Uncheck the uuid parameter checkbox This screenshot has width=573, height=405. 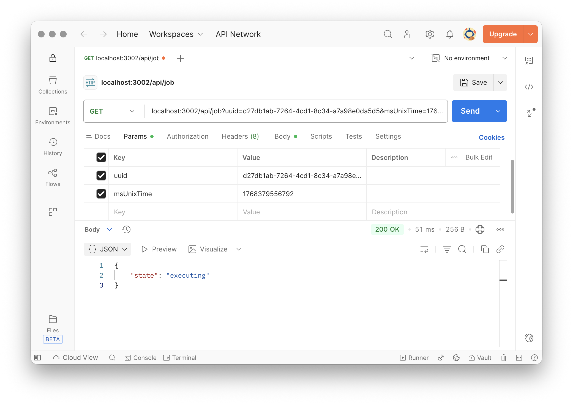(101, 176)
